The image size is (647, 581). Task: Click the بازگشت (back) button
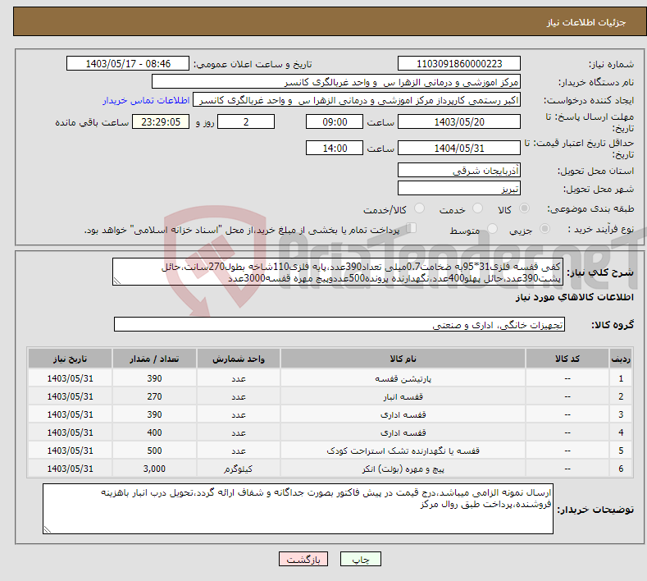[x=303, y=559]
